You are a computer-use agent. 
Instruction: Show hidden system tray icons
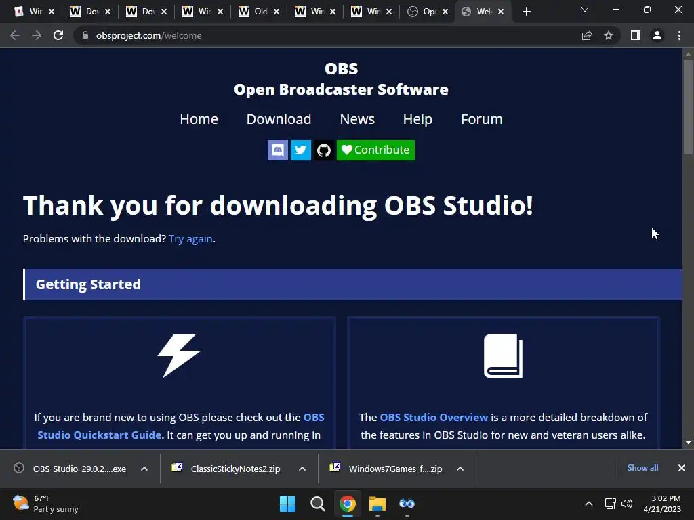click(589, 504)
